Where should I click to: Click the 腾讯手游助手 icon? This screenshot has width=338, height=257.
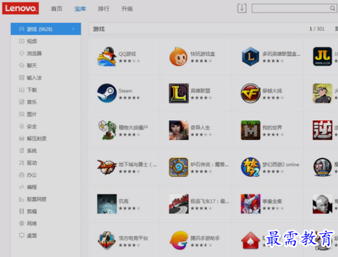pyautogui.click(x=178, y=240)
